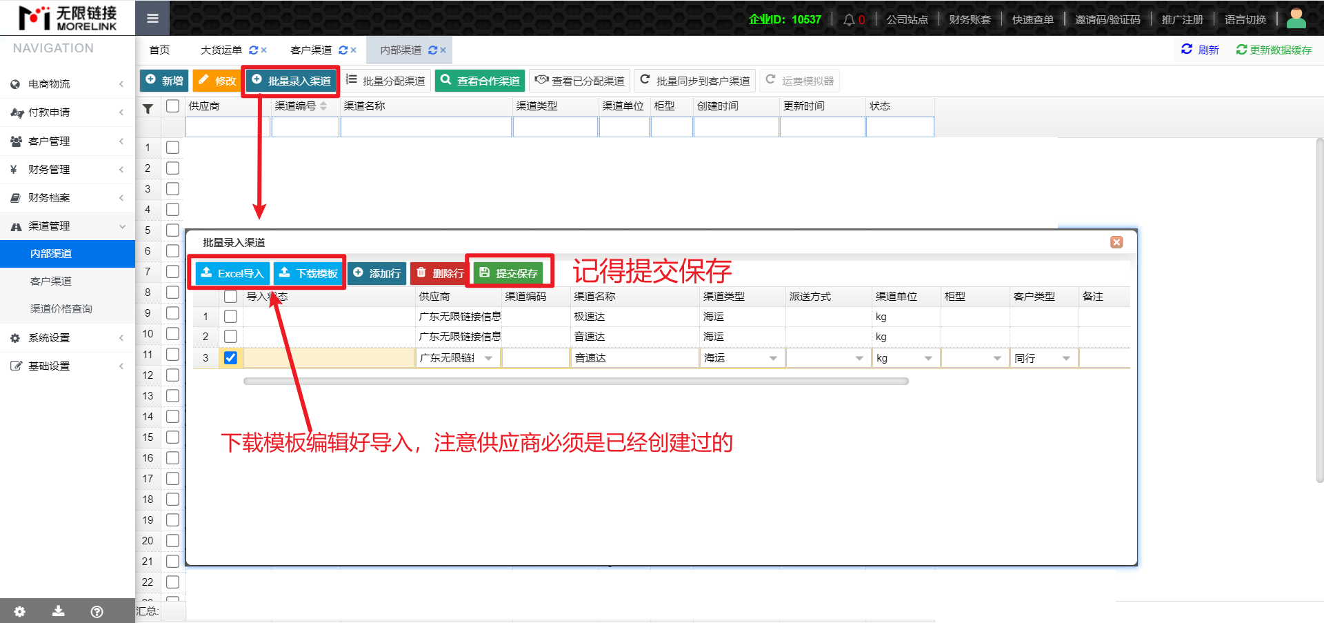Image resolution: width=1324 pixels, height=623 pixels.
Task: Click the user avatar icon
Action: pos(1296,19)
